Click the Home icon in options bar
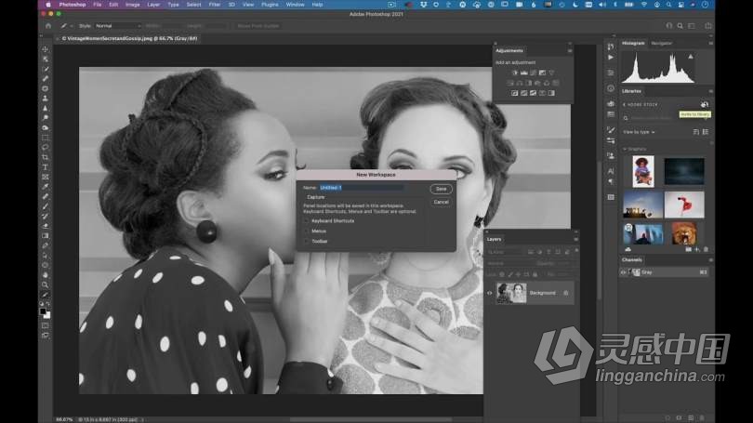 (48, 26)
